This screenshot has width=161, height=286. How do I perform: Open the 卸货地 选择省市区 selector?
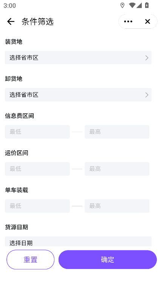[78, 95]
